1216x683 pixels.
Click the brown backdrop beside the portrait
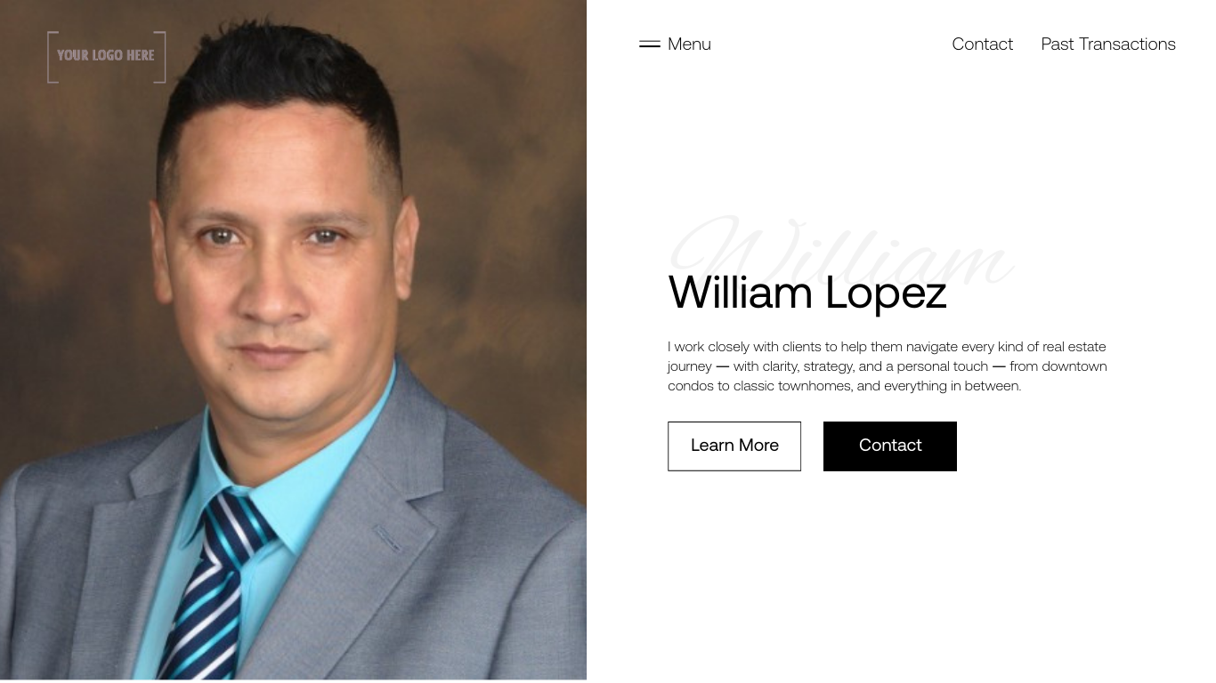tap(507, 222)
